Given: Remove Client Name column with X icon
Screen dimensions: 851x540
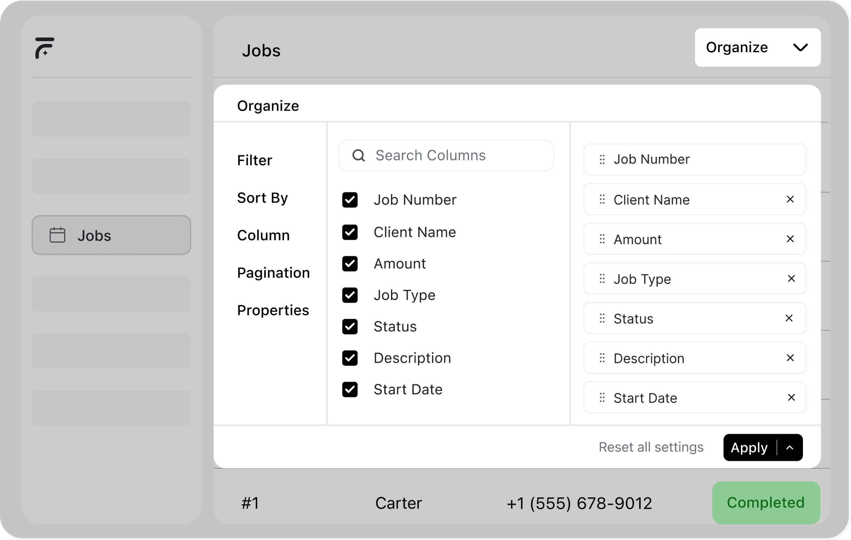Looking at the screenshot, I should [x=790, y=199].
